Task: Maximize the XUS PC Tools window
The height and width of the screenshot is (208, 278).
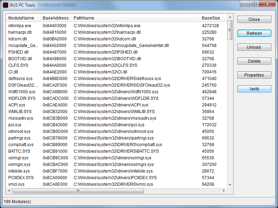Action: tap(254, 3)
